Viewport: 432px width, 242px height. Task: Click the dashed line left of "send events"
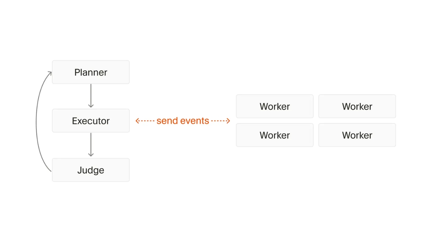click(x=147, y=121)
